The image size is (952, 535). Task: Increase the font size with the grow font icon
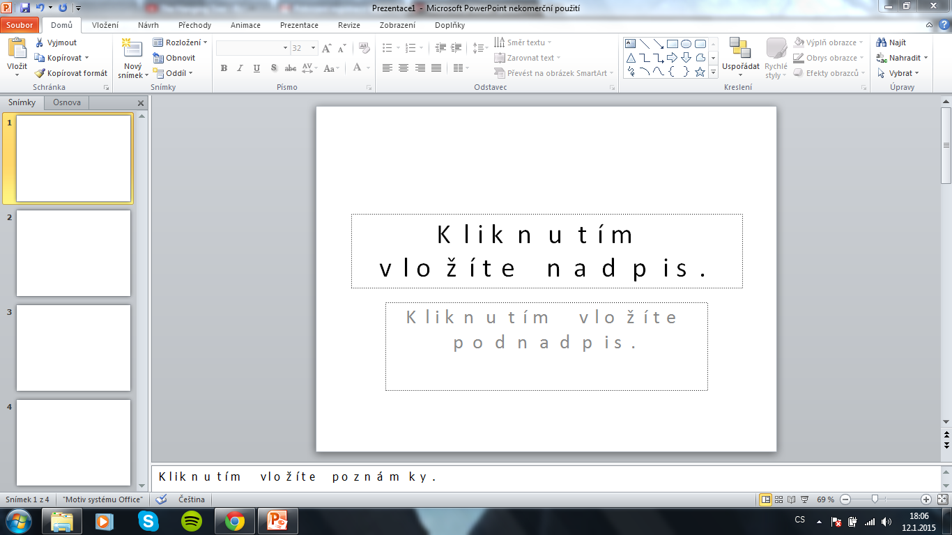click(x=327, y=48)
